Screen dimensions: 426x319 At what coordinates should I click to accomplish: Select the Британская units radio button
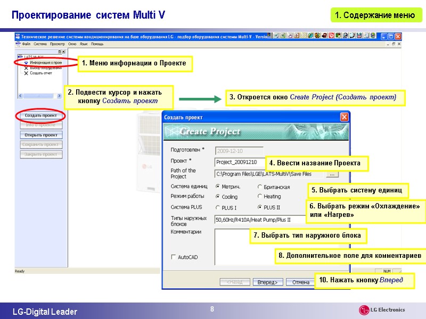259,186
